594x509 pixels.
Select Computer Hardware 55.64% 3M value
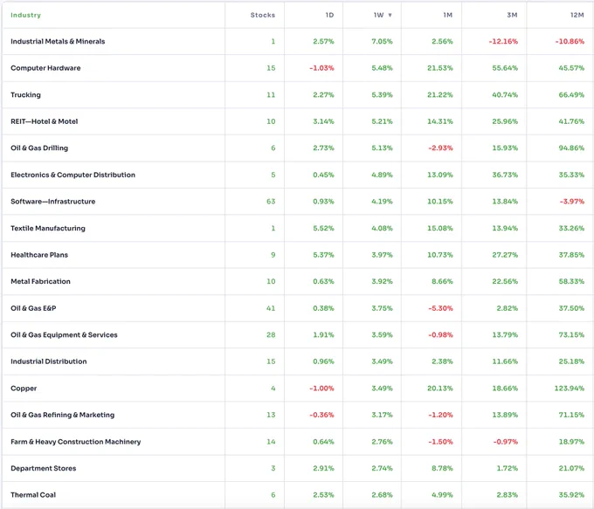[x=505, y=68]
